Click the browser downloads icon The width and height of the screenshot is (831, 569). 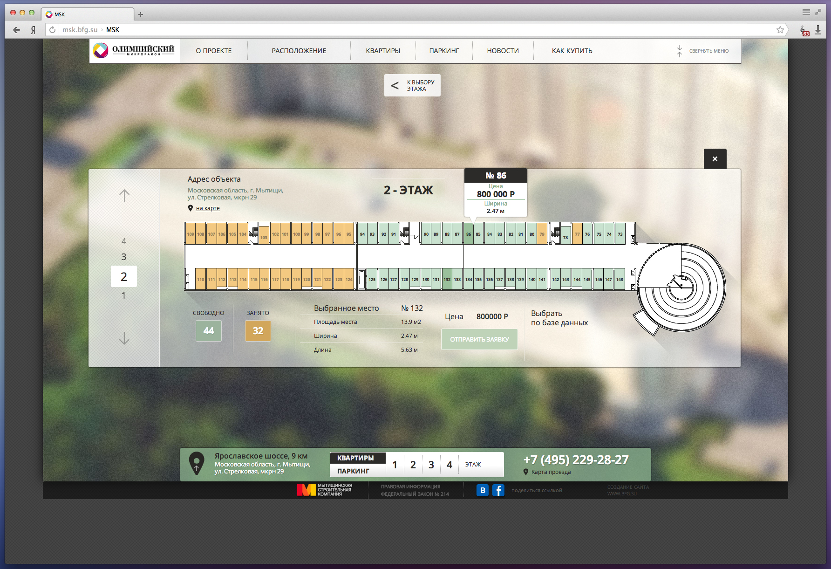[x=818, y=30]
